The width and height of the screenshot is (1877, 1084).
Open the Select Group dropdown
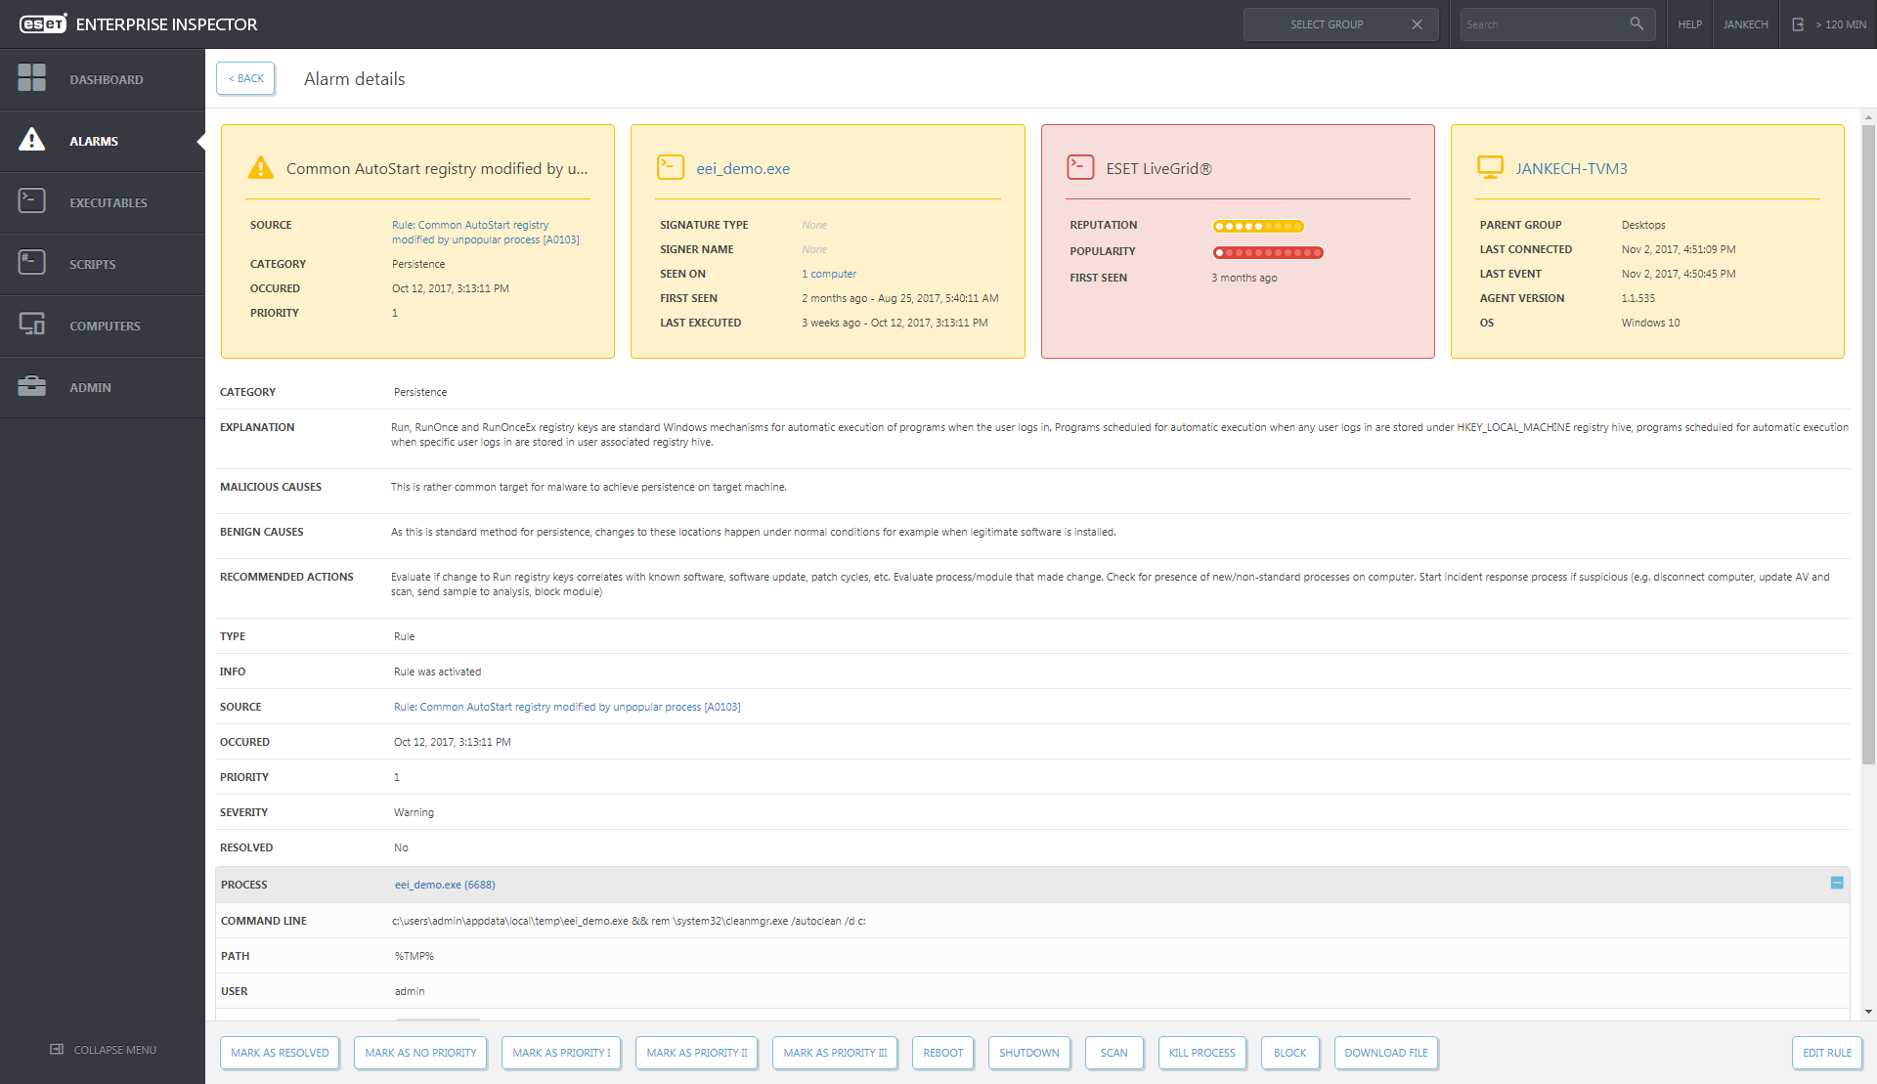tap(1340, 24)
